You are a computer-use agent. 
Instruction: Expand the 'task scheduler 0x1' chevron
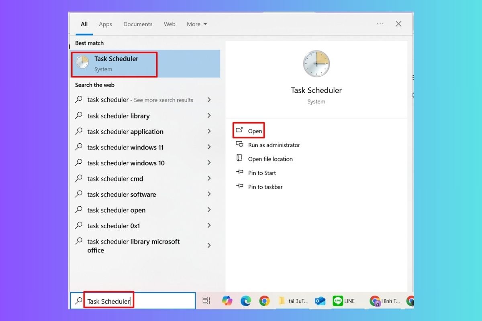[209, 225]
